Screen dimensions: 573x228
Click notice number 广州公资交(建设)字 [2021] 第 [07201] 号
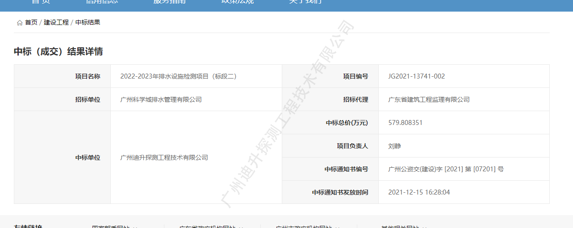coord(446,169)
